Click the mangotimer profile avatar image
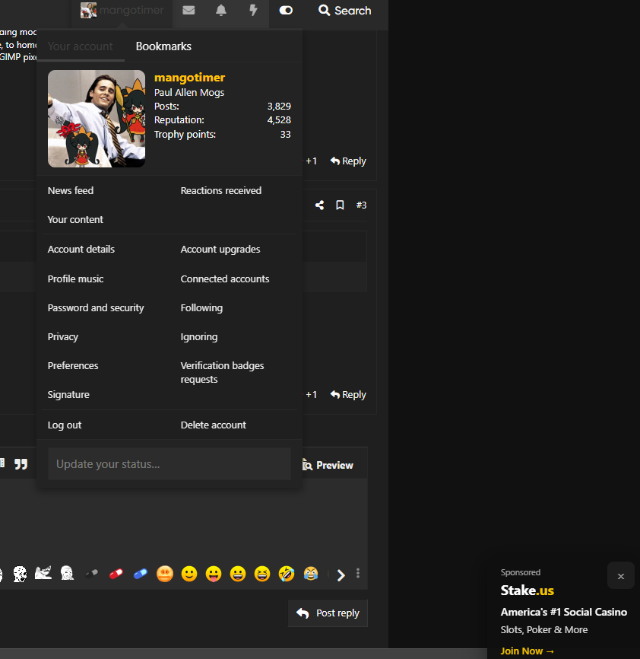This screenshot has width=640, height=659. coord(97,119)
